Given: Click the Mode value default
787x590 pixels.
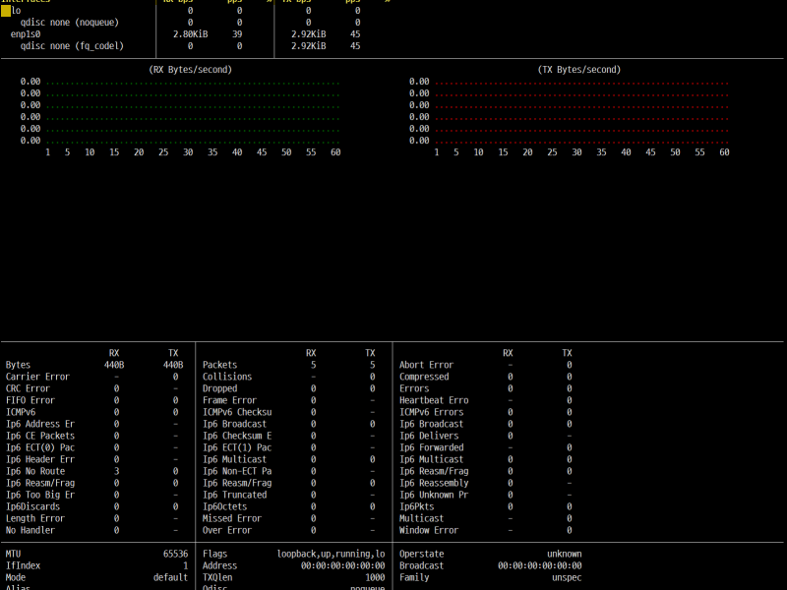Looking at the screenshot, I should tap(170, 577).
